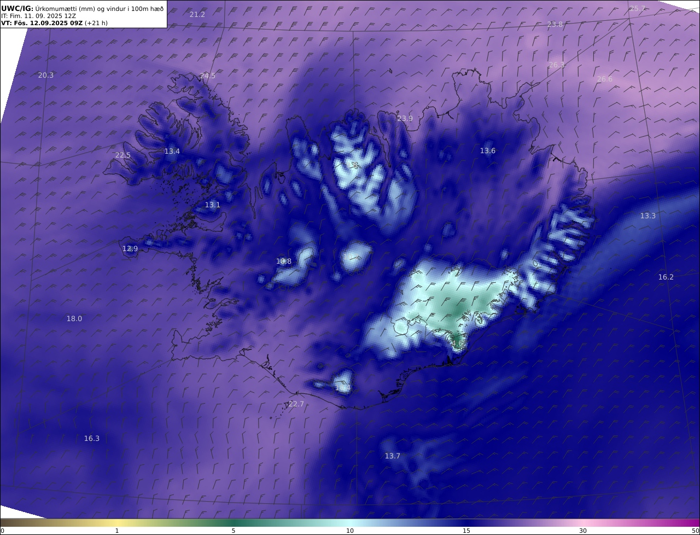Click the valid time 'VT: Fös. 12.09.2025 09Z'
Viewport: 700px width, 535px height.
pos(42,24)
